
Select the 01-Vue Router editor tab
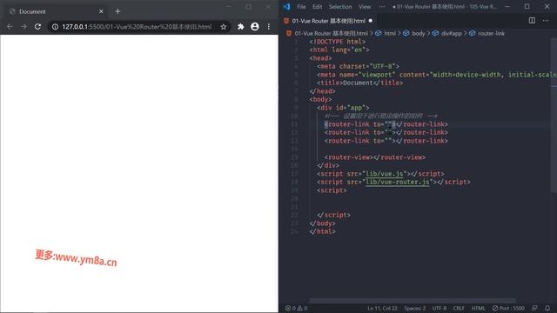pos(328,21)
